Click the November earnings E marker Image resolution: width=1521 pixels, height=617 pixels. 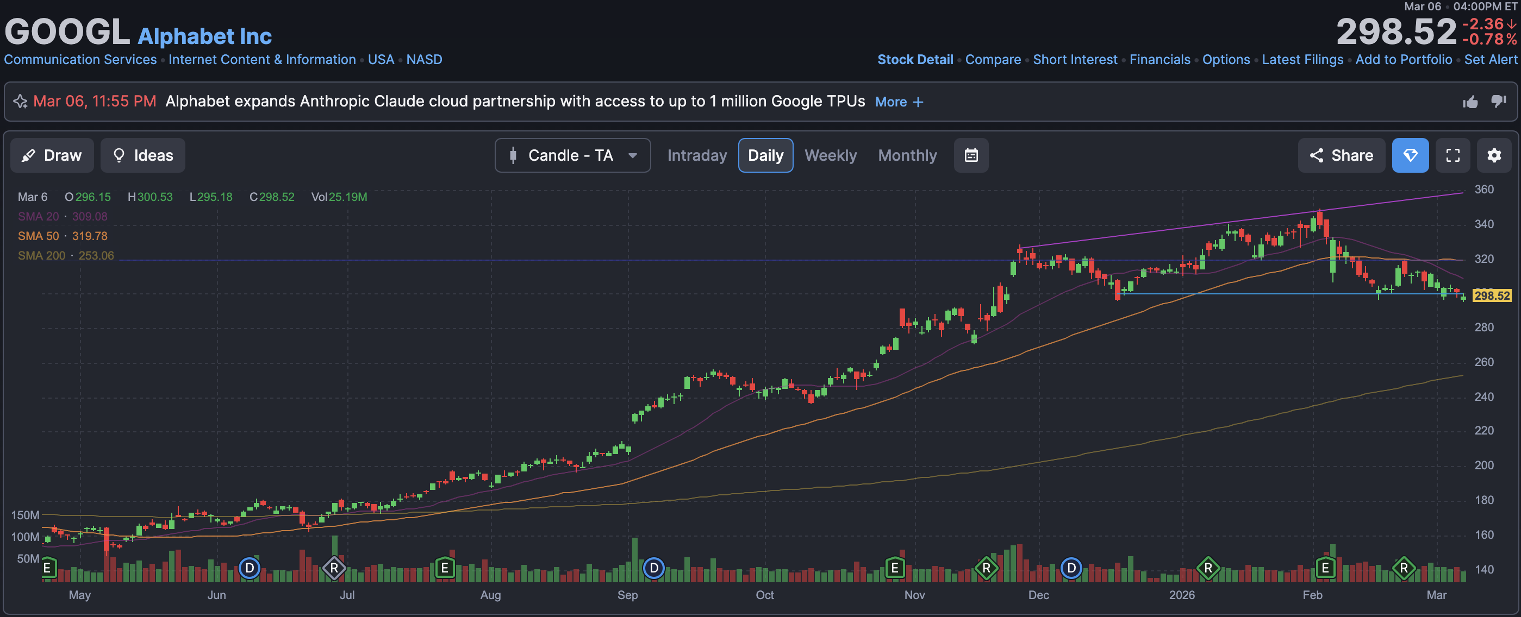click(x=895, y=568)
